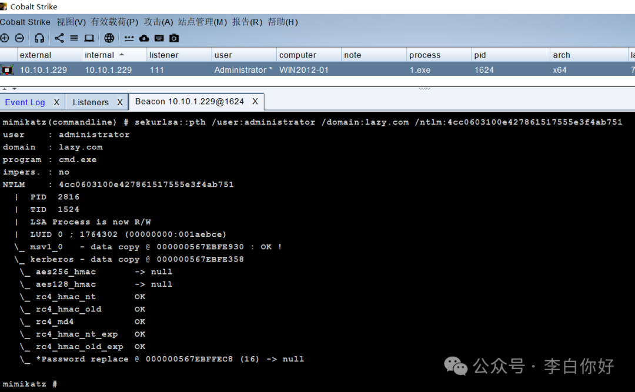The height and width of the screenshot is (392, 635).
Task: Select the Beacon 10.10.1.229@1624 tab
Action: (x=189, y=101)
